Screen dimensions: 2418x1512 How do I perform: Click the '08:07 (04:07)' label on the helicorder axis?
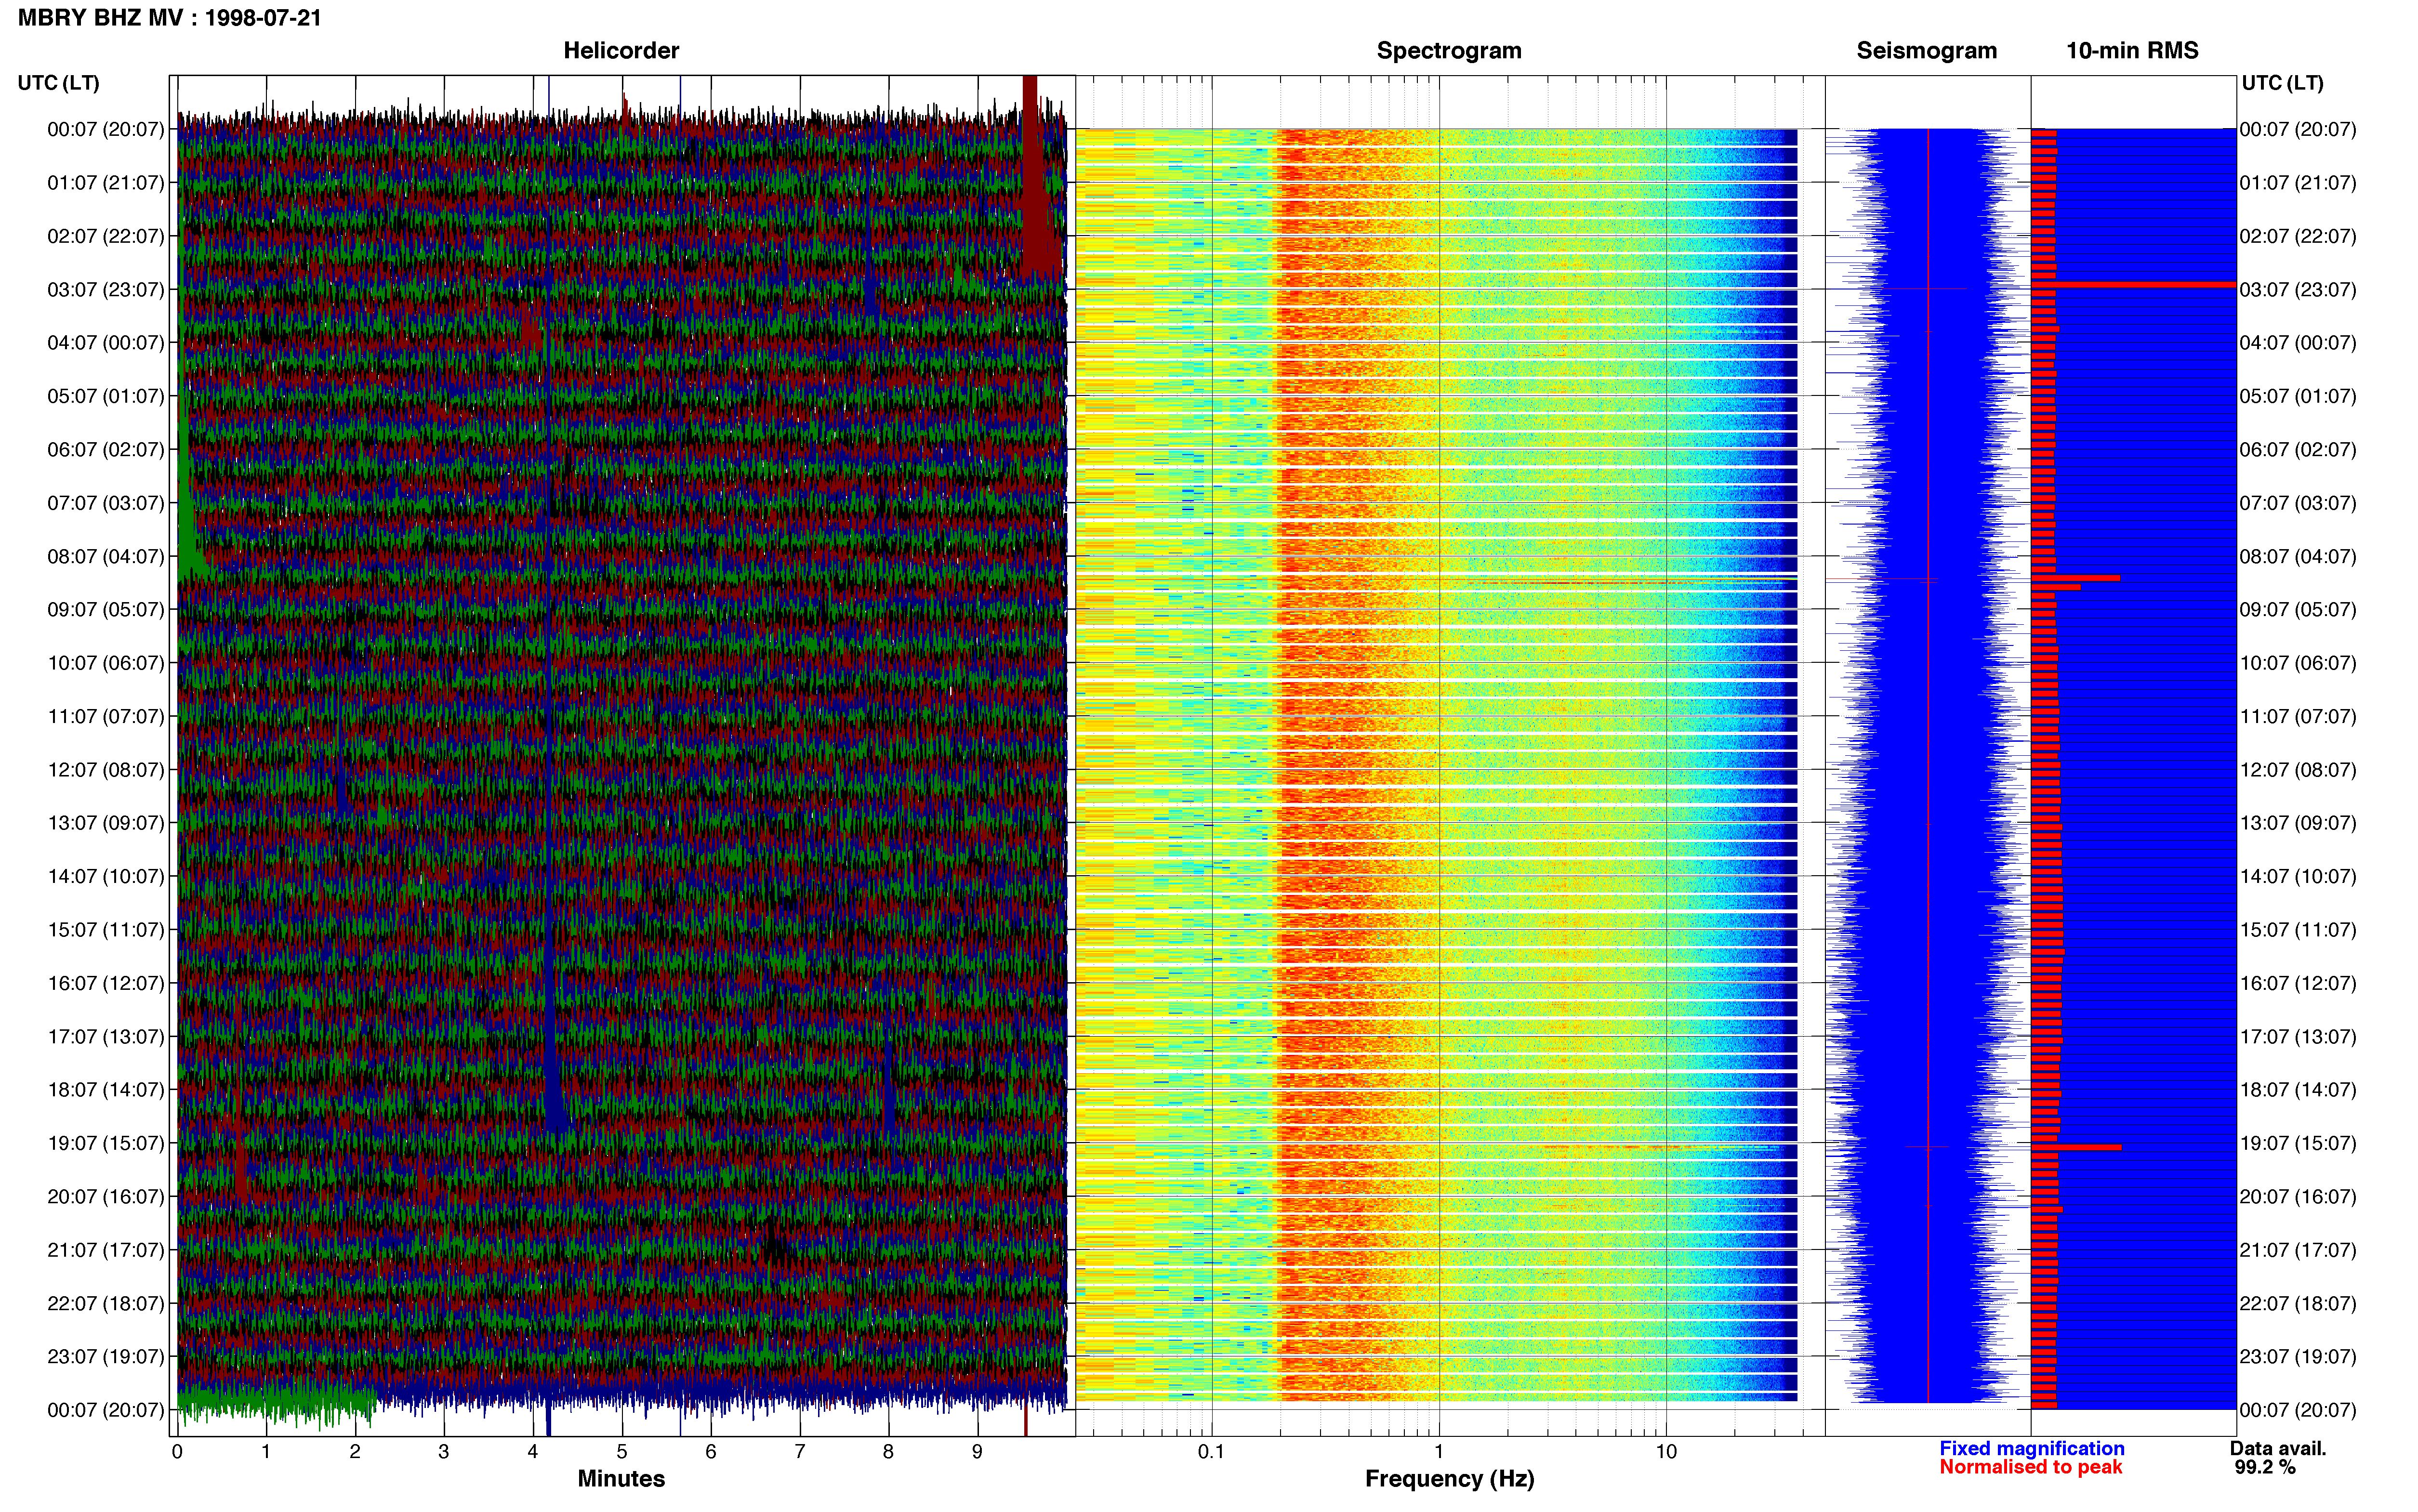(105, 557)
